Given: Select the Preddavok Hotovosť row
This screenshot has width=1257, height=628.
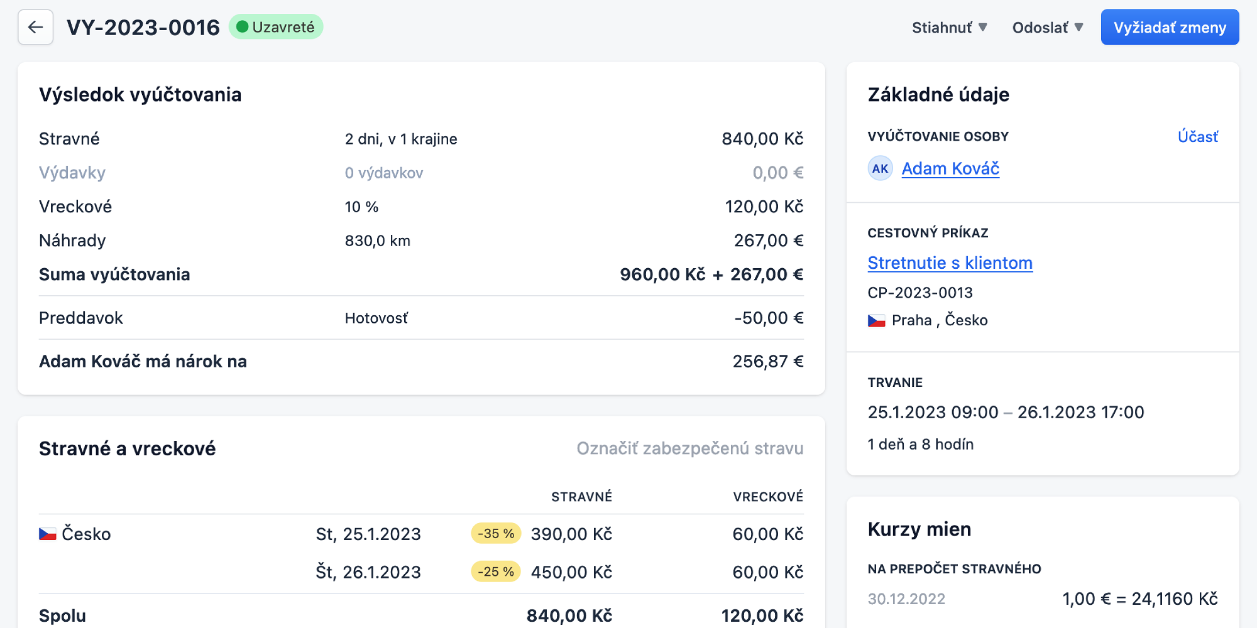Looking at the screenshot, I should [x=421, y=318].
